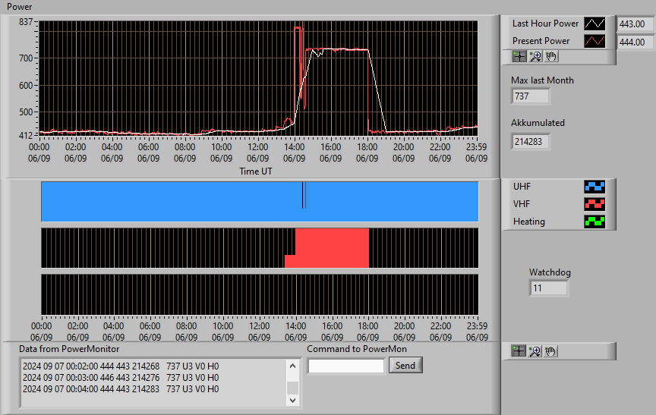Select the zoom tool in lower graph palette
The image size is (656, 415).
point(535,351)
